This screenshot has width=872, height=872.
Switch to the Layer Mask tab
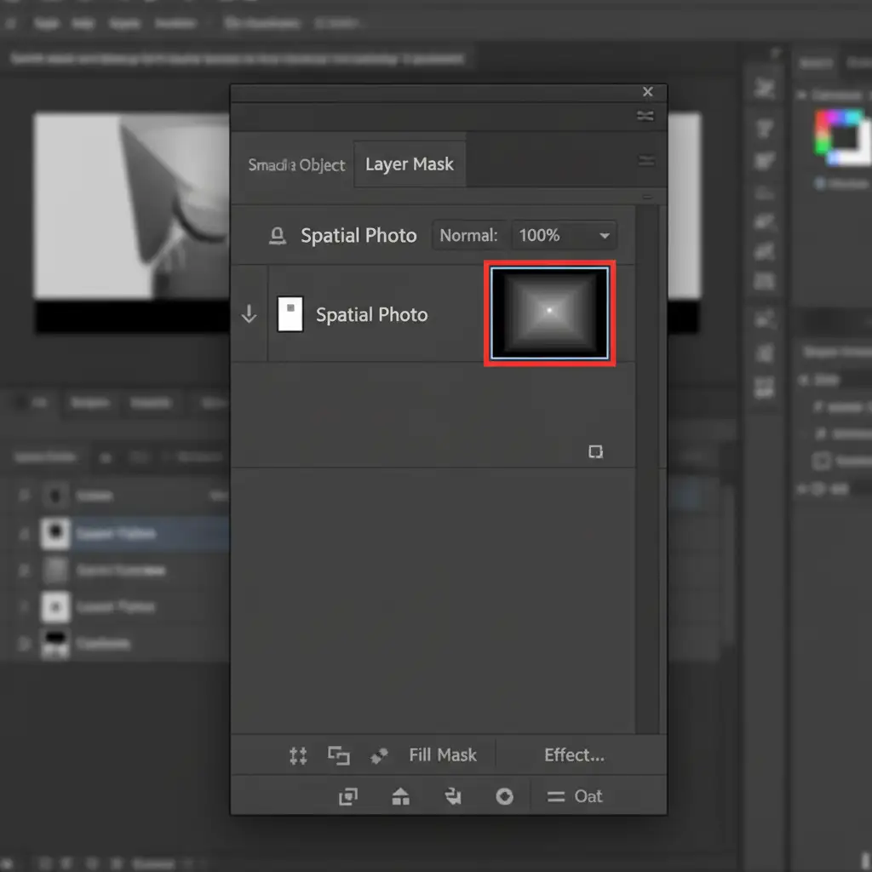click(410, 164)
